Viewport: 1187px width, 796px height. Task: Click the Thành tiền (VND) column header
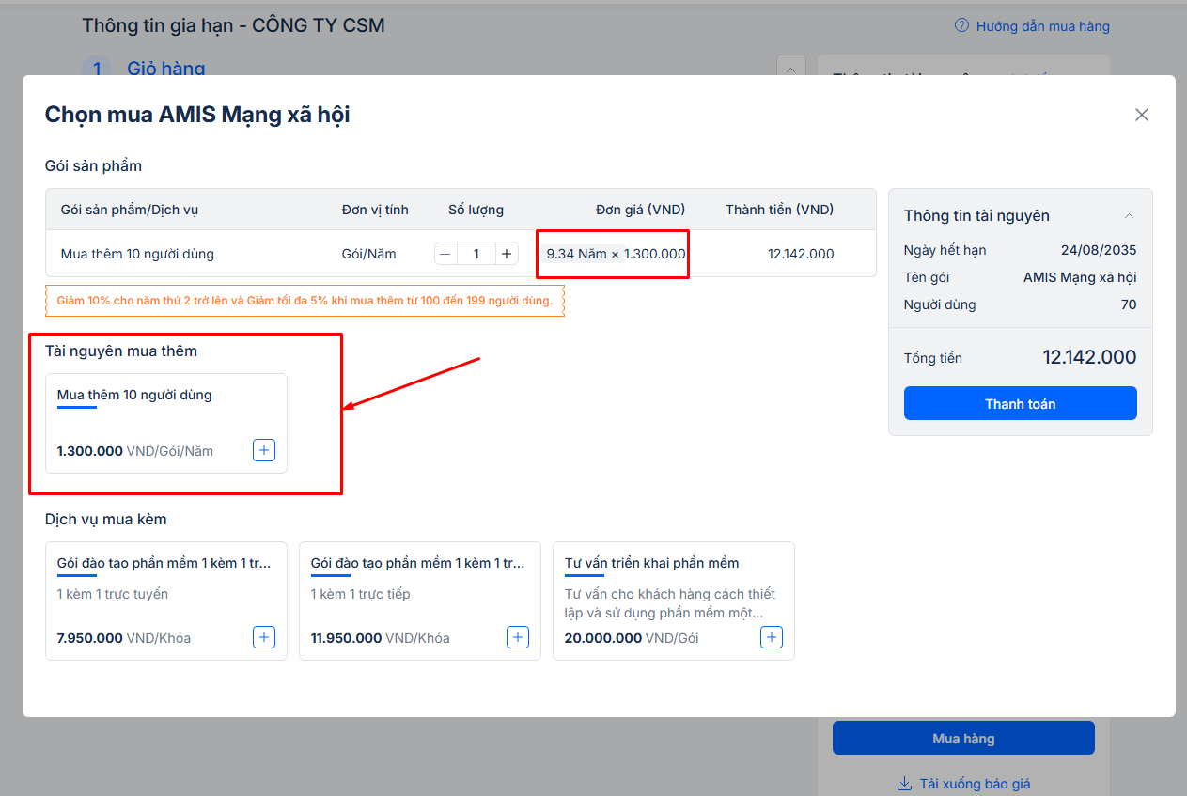pyautogui.click(x=779, y=210)
